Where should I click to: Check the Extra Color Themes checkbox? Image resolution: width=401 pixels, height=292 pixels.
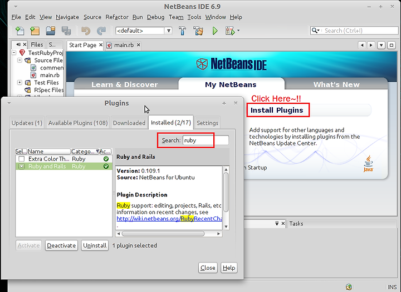pyautogui.click(x=22, y=159)
